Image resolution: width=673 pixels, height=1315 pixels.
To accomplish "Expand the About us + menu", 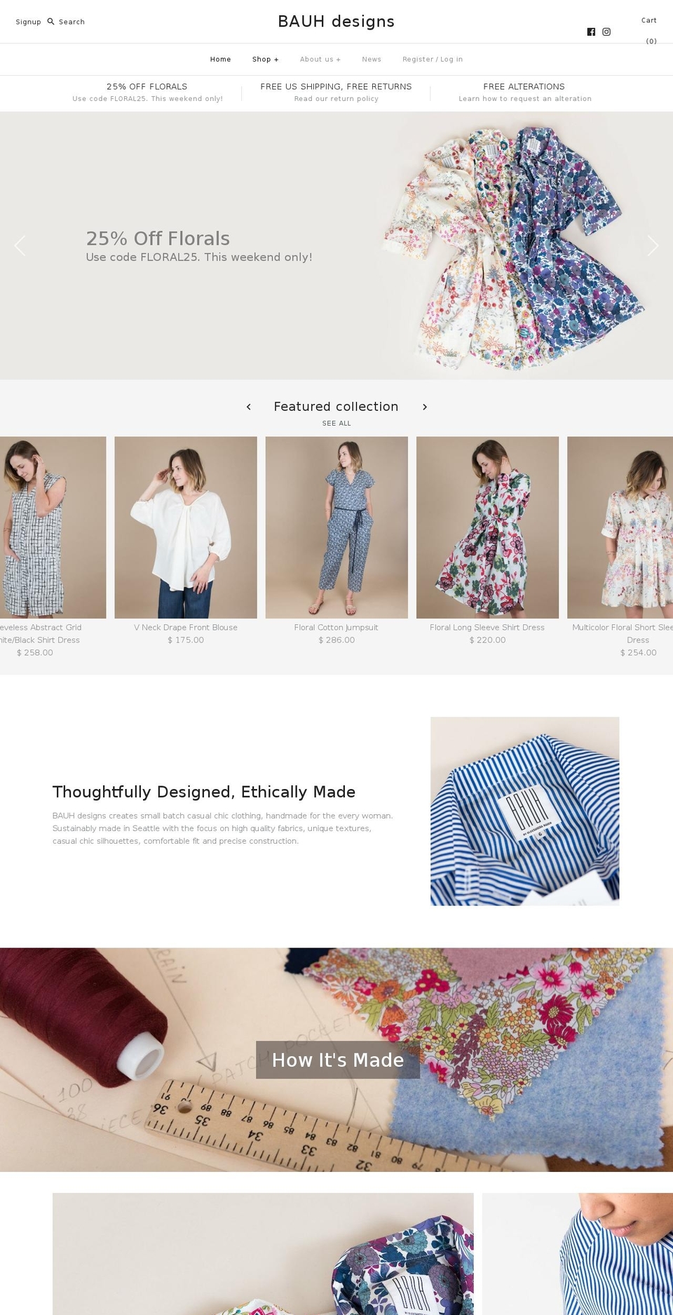I will (x=320, y=60).
